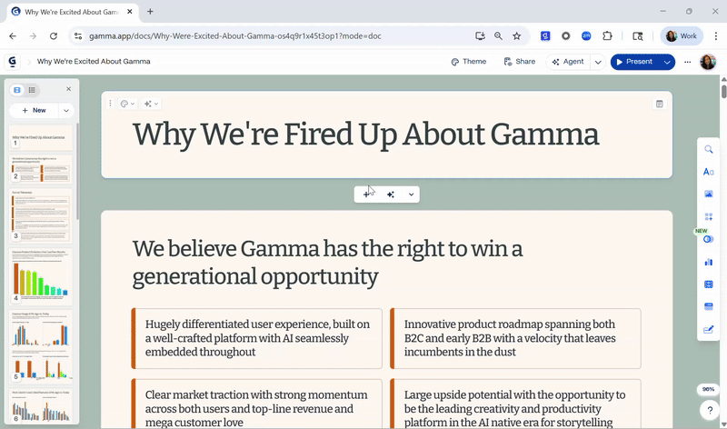The width and height of the screenshot is (727, 429).
Task: Open the Theme menu
Action: pos(469,62)
